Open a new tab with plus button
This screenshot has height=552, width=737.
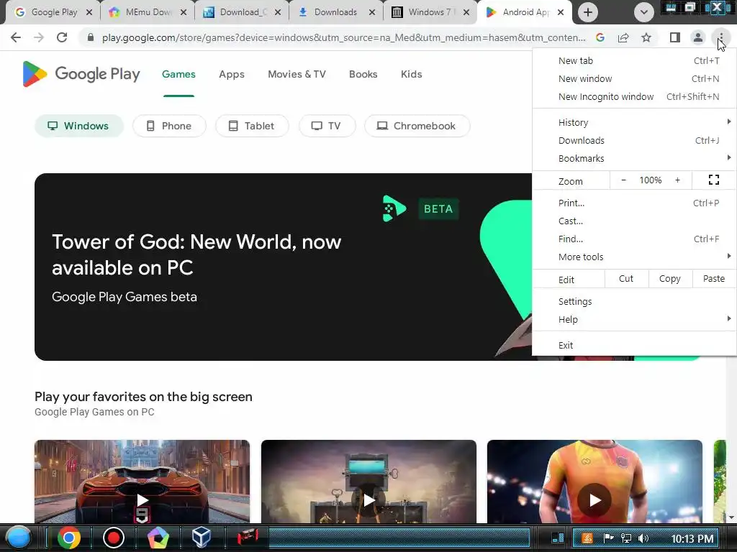pyautogui.click(x=587, y=12)
